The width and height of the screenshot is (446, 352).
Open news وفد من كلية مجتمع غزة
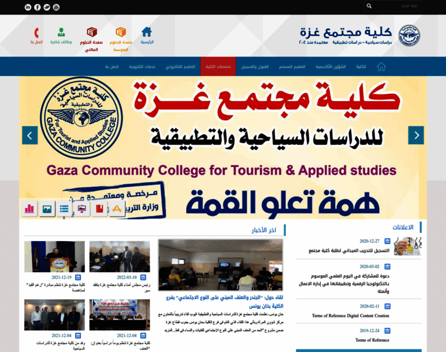pos(60,346)
